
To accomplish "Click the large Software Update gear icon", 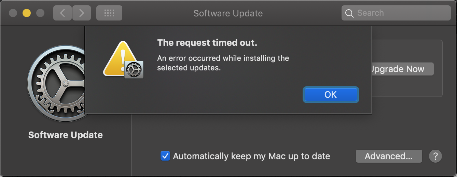I will click(x=56, y=84).
